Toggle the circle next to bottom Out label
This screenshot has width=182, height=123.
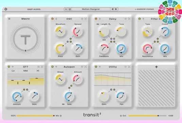(x=121, y=116)
